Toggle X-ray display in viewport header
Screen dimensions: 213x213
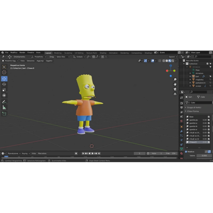pyautogui.click(x=160, y=61)
